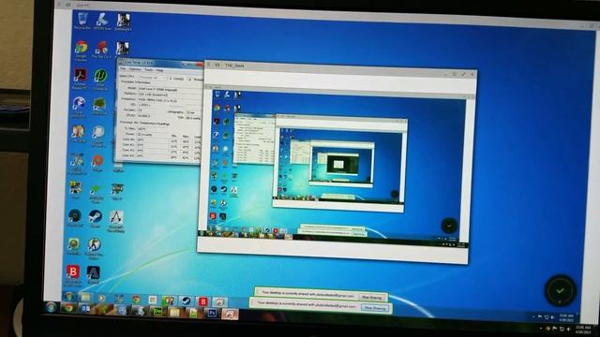Open the black disc-shaped desktop shortcut
This screenshot has height=337, width=600.
(75, 217)
